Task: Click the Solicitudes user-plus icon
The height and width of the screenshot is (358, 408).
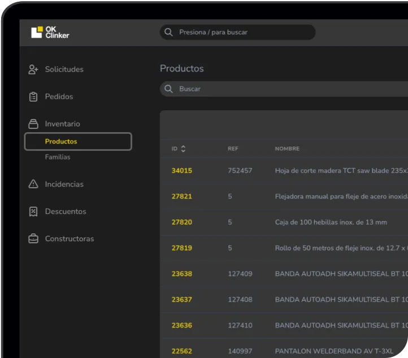Action: (33, 69)
